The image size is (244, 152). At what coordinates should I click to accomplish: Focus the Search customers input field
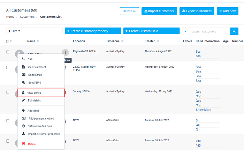pyautogui.click(x=210, y=31)
